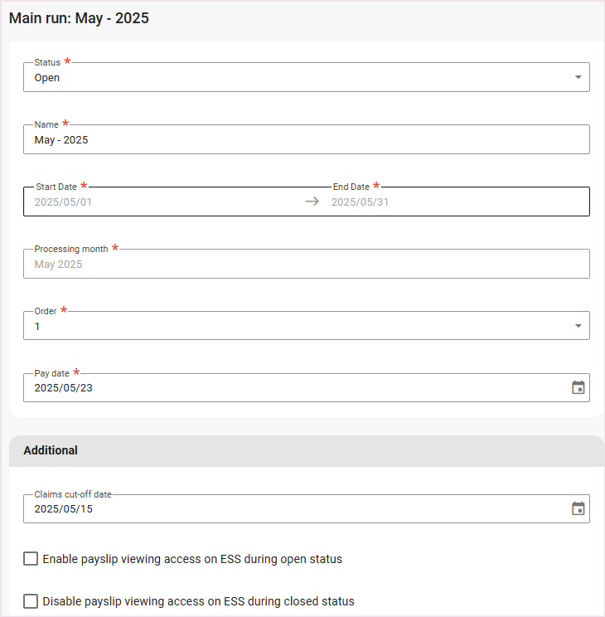The height and width of the screenshot is (617, 605).
Task: Edit the Pay date text value
Action: tap(63, 387)
